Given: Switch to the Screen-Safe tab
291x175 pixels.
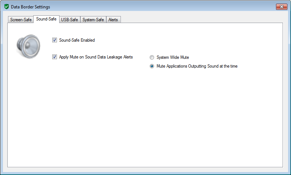Looking at the screenshot, I should [21, 20].
